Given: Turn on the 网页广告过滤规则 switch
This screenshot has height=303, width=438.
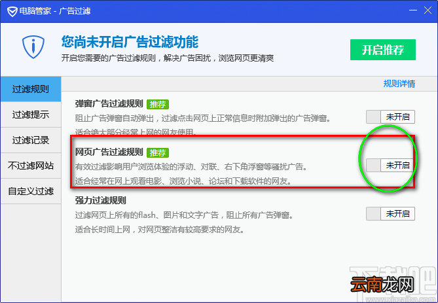Looking at the screenshot, I should [x=390, y=165].
